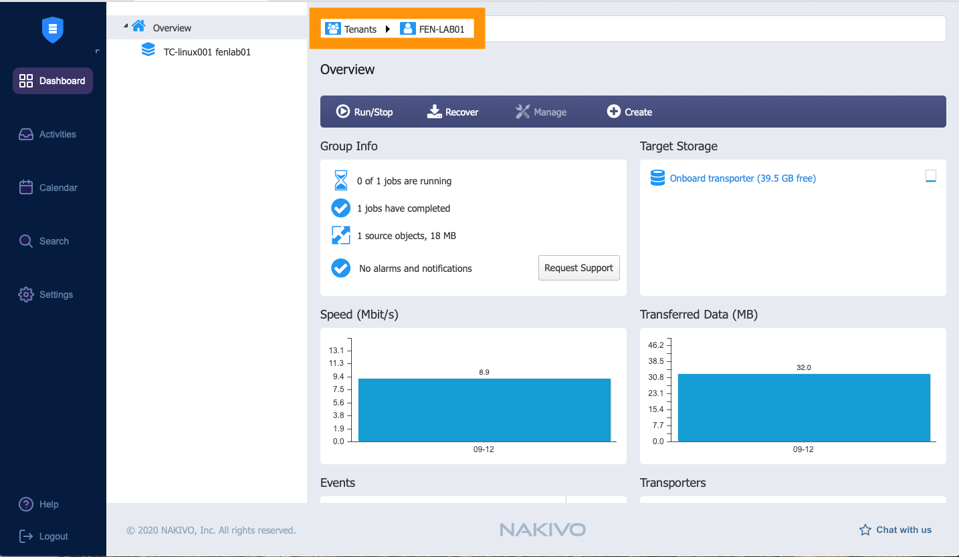Click the Logout arrow icon
The height and width of the screenshot is (557, 959).
26,536
